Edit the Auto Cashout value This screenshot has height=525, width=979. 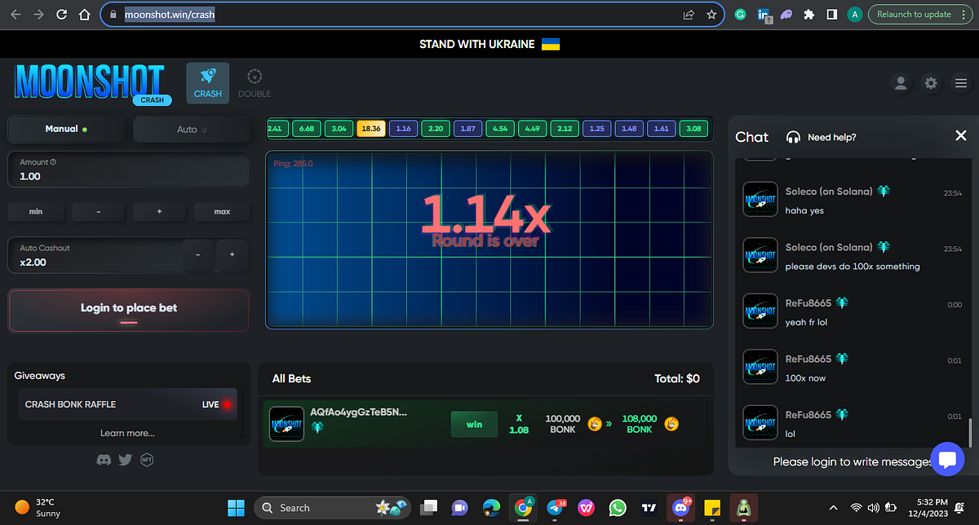(x=94, y=255)
